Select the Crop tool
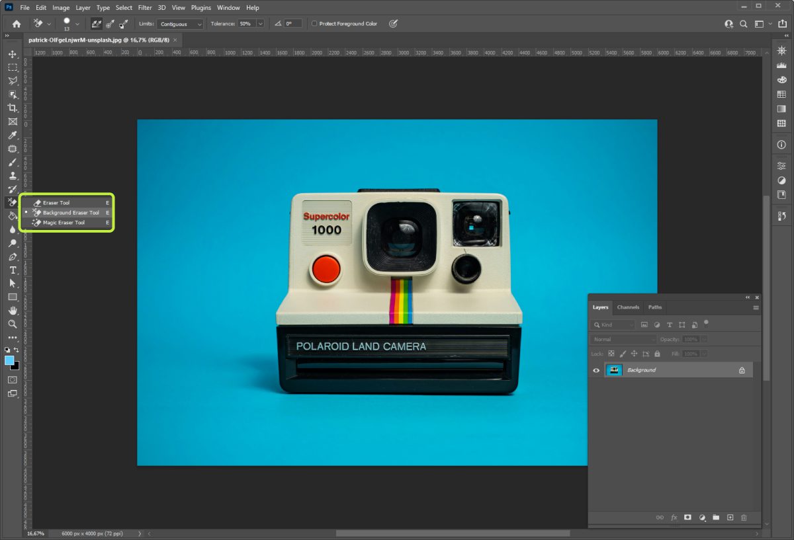Screen dimensions: 794x540 coord(13,108)
